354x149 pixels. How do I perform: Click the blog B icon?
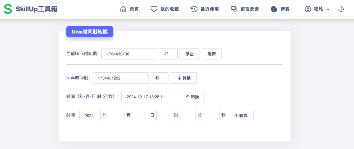[274, 9]
